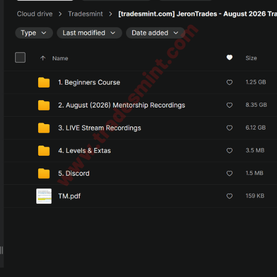This screenshot has height=277, width=277.
Task: Click the 6.12 GB size value
Action: click(x=255, y=127)
